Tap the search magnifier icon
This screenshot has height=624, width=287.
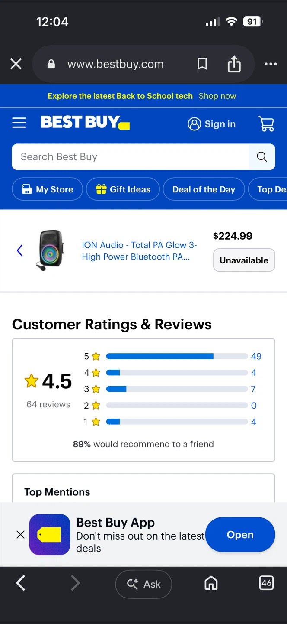[262, 157]
